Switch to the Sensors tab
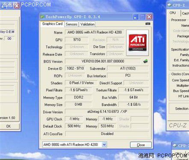This screenshot has height=160, width=189. pos(71,24)
